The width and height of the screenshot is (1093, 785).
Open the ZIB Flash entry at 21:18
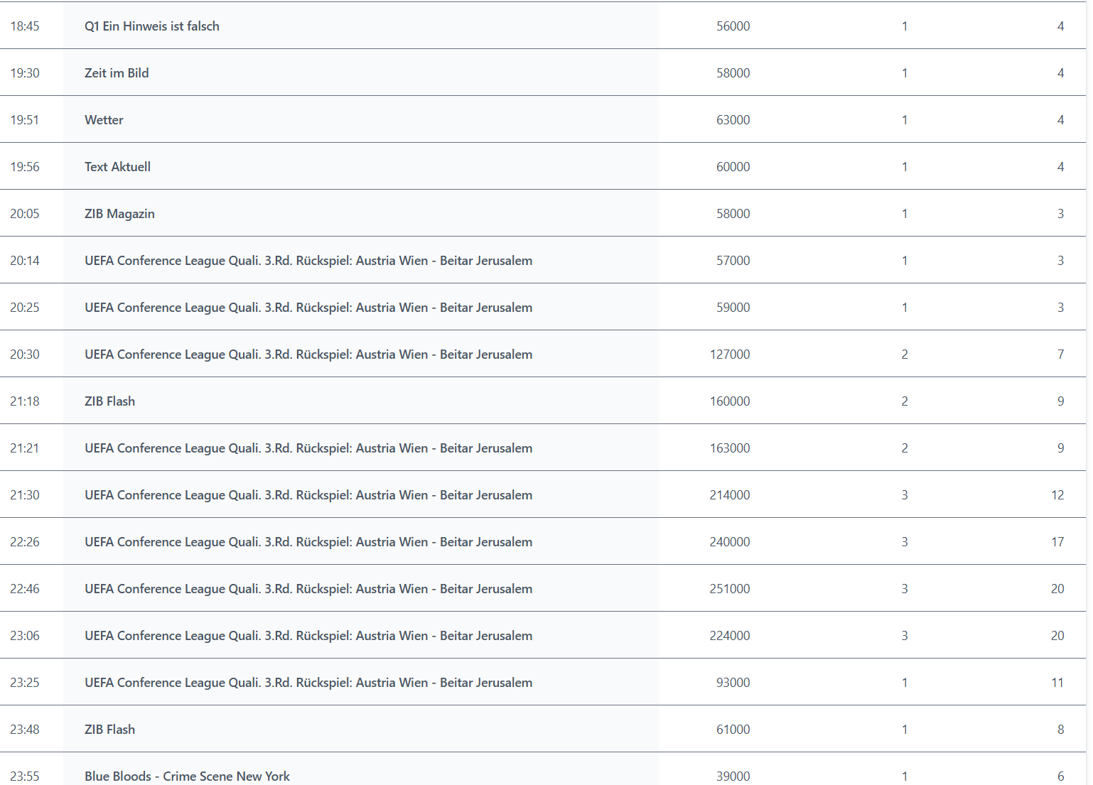pyautogui.click(x=109, y=401)
